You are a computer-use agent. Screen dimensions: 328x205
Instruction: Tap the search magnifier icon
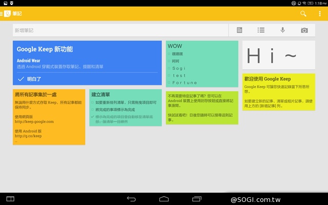[x=303, y=14]
